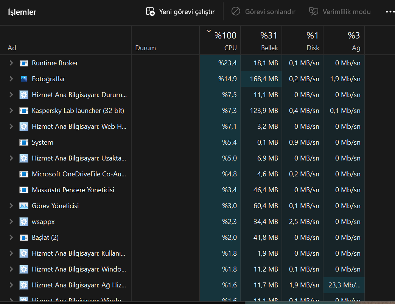
Task: Sort processes by the CPU column
Action: (x=220, y=40)
